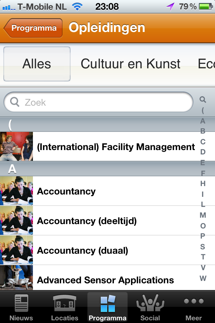Select the Programma squares icon
215x323 pixels.
point(107,303)
